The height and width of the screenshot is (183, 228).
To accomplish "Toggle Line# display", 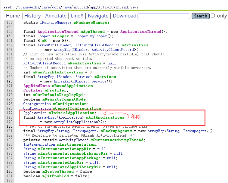I will (77, 16).
